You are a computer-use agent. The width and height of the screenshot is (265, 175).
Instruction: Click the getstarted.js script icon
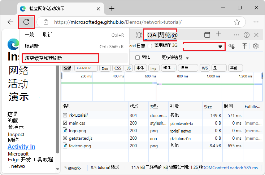[65, 138]
